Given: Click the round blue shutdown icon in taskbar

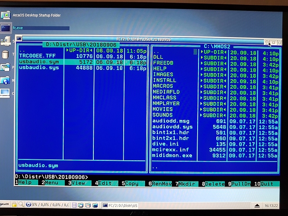Looking at the screenshot, I should pos(29,204).
